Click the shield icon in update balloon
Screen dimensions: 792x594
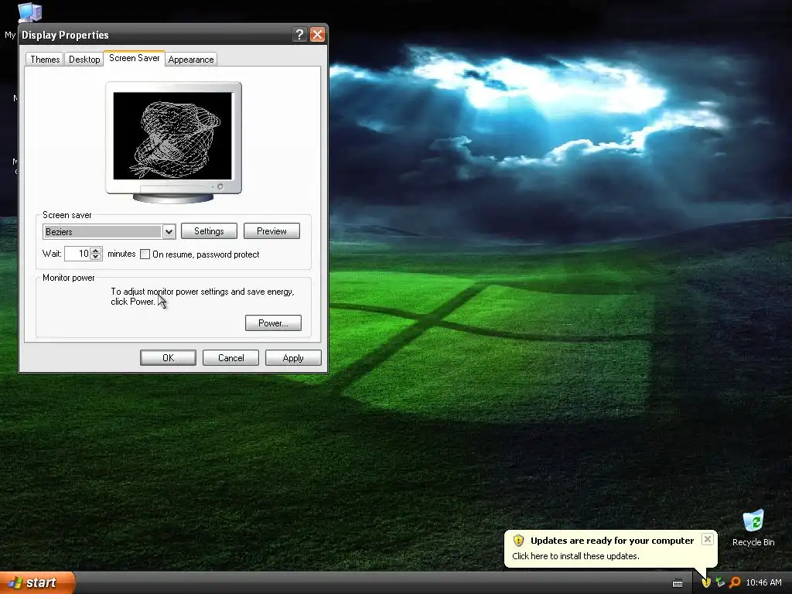coord(518,541)
